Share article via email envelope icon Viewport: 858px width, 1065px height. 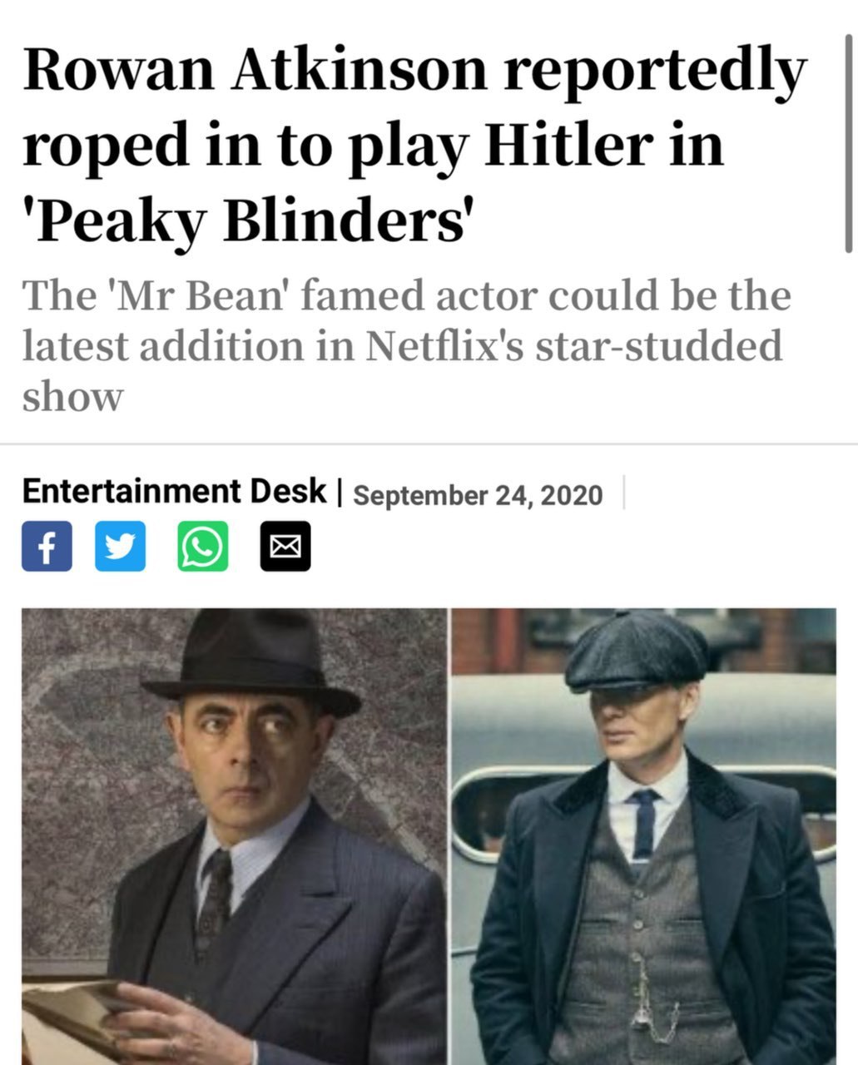click(285, 546)
